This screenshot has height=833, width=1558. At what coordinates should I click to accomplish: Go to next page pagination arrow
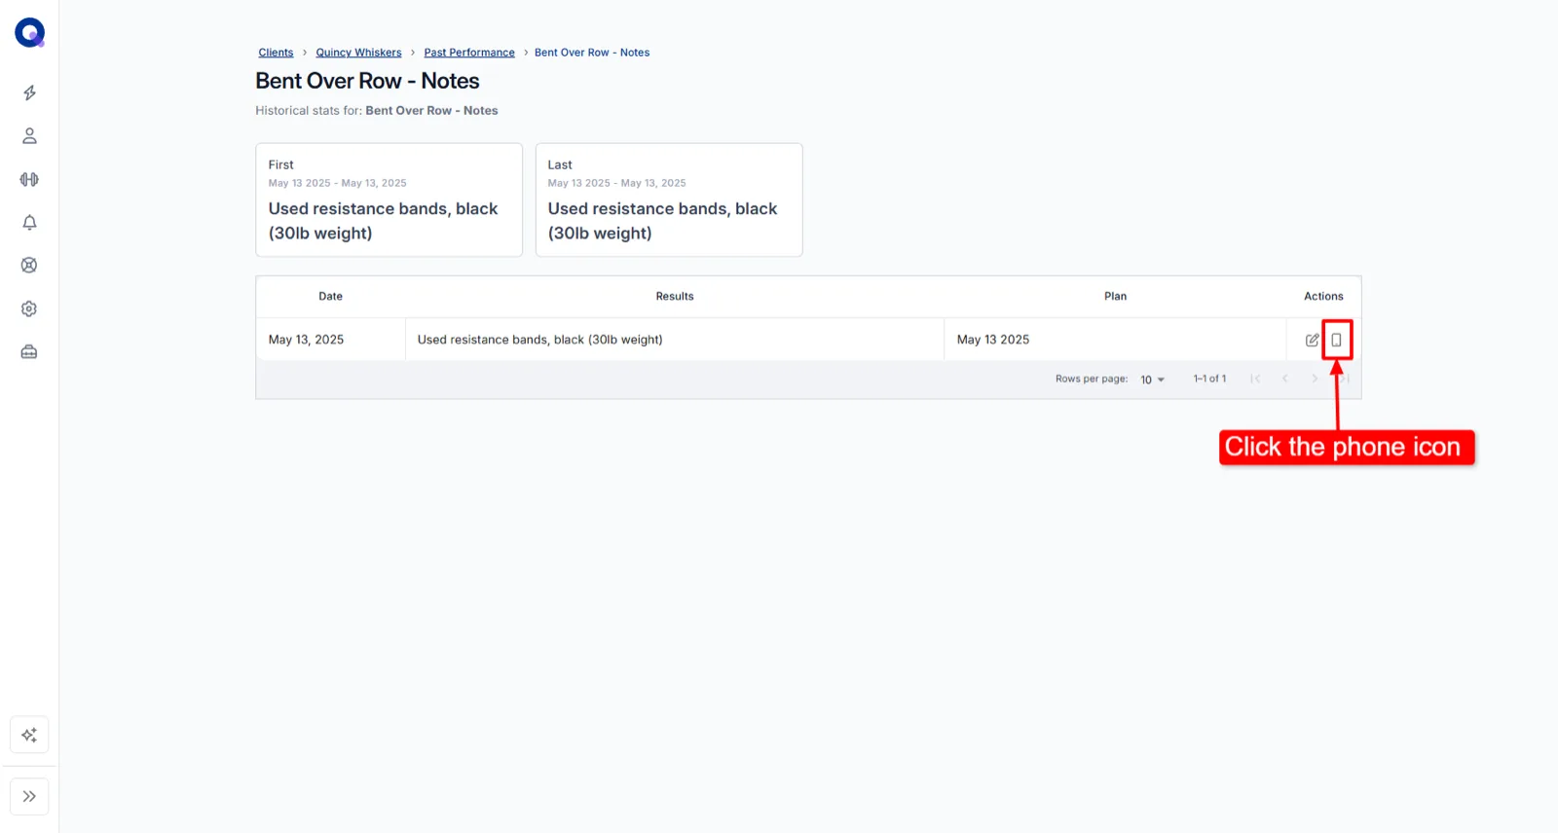tap(1314, 379)
